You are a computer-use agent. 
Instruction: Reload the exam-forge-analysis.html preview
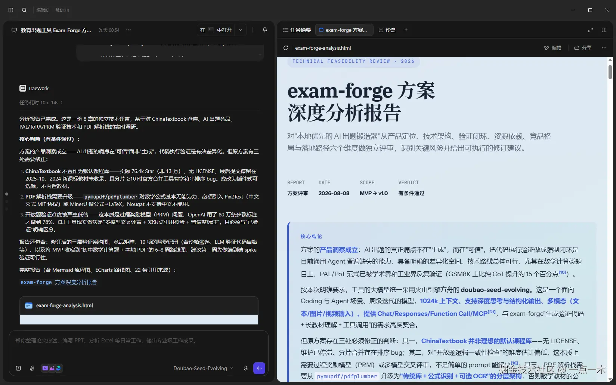(x=286, y=48)
